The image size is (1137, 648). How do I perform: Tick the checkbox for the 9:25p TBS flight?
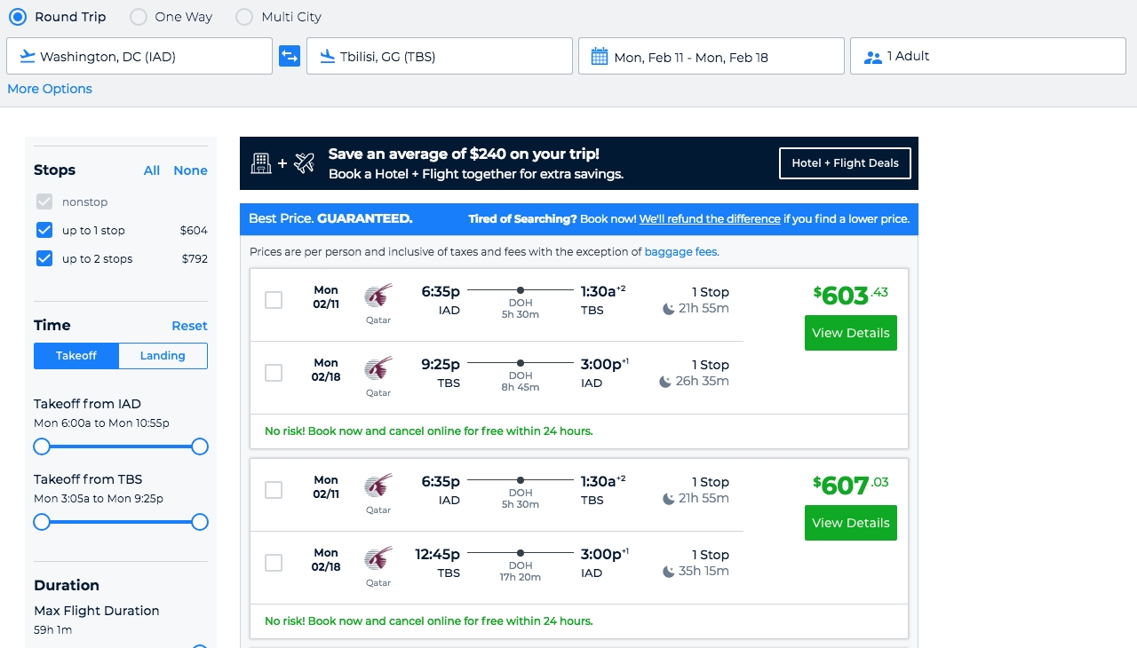tap(274, 373)
